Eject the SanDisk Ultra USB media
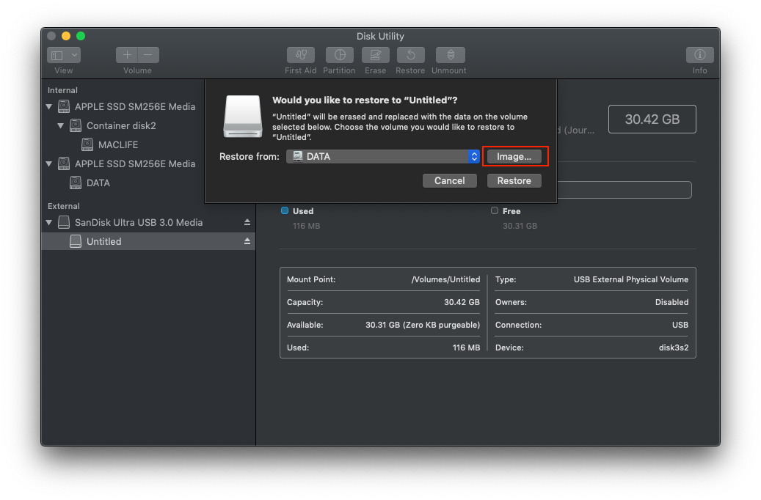The height and width of the screenshot is (500, 761). point(247,221)
